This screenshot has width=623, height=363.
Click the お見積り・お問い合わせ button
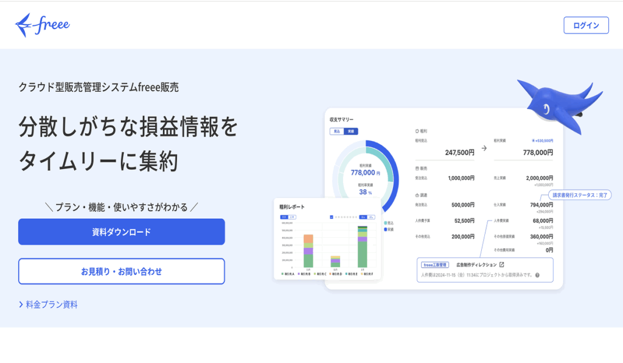point(122,271)
